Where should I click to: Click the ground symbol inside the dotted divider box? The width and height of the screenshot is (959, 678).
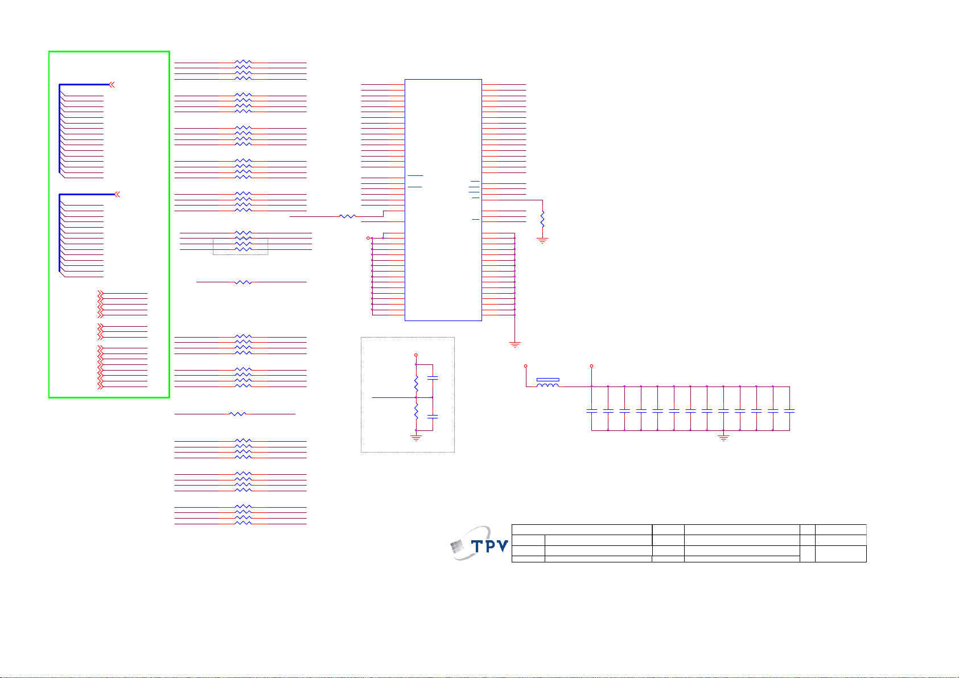(x=416, y=438)
